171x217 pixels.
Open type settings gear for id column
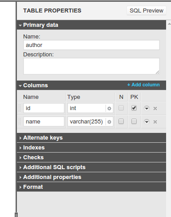109,108
